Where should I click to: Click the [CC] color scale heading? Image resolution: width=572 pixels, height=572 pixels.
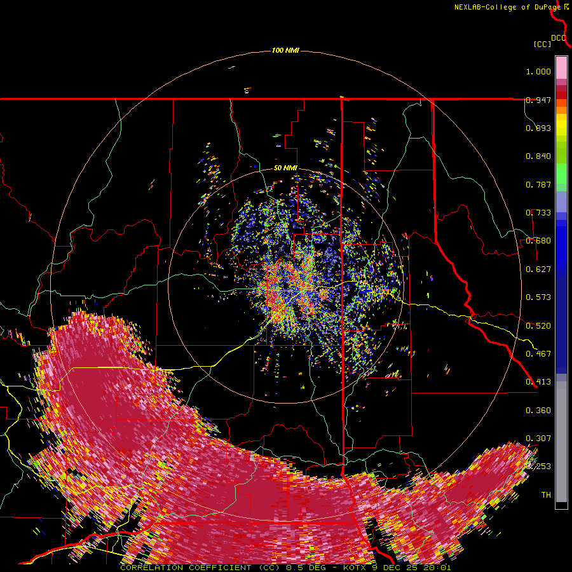click(x=543, y=44)
